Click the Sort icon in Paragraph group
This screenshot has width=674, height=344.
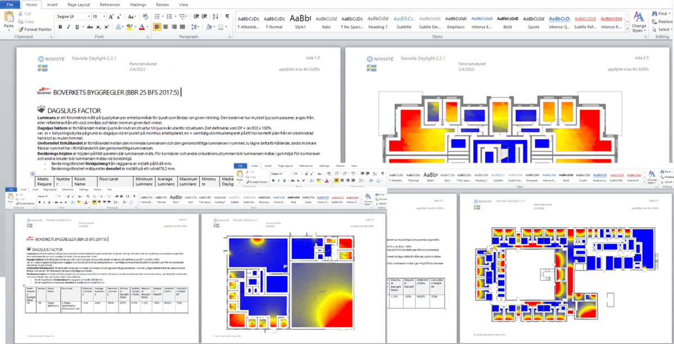tap(215, 16)
